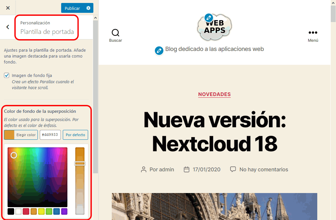Screen dimensions: 336x220
Task: Select the purple palette swatch
Action: click(x=64, y=211)
